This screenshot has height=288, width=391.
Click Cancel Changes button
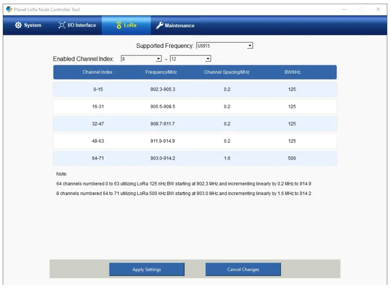click(x=243, y=269)
